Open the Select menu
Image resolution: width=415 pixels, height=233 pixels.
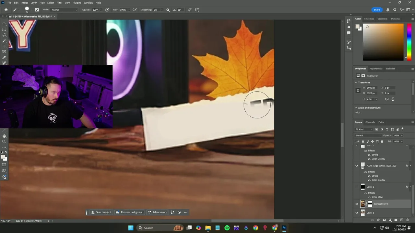[x=51, y=3]
